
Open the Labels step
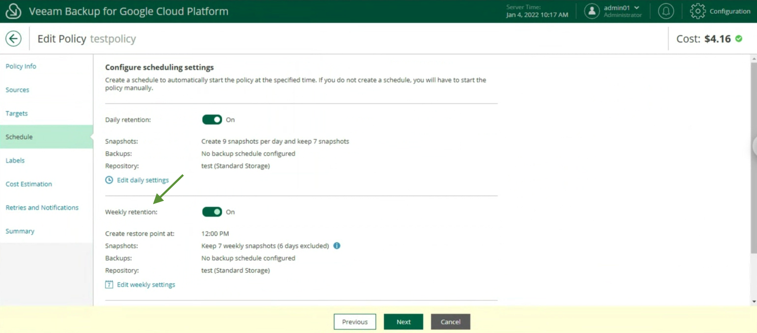click(x=15, y=160)
